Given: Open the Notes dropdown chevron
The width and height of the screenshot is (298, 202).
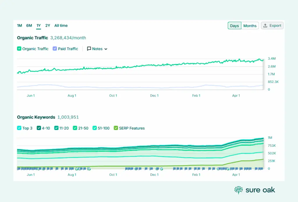Looking at the screenshot, I should pos(105,49).
